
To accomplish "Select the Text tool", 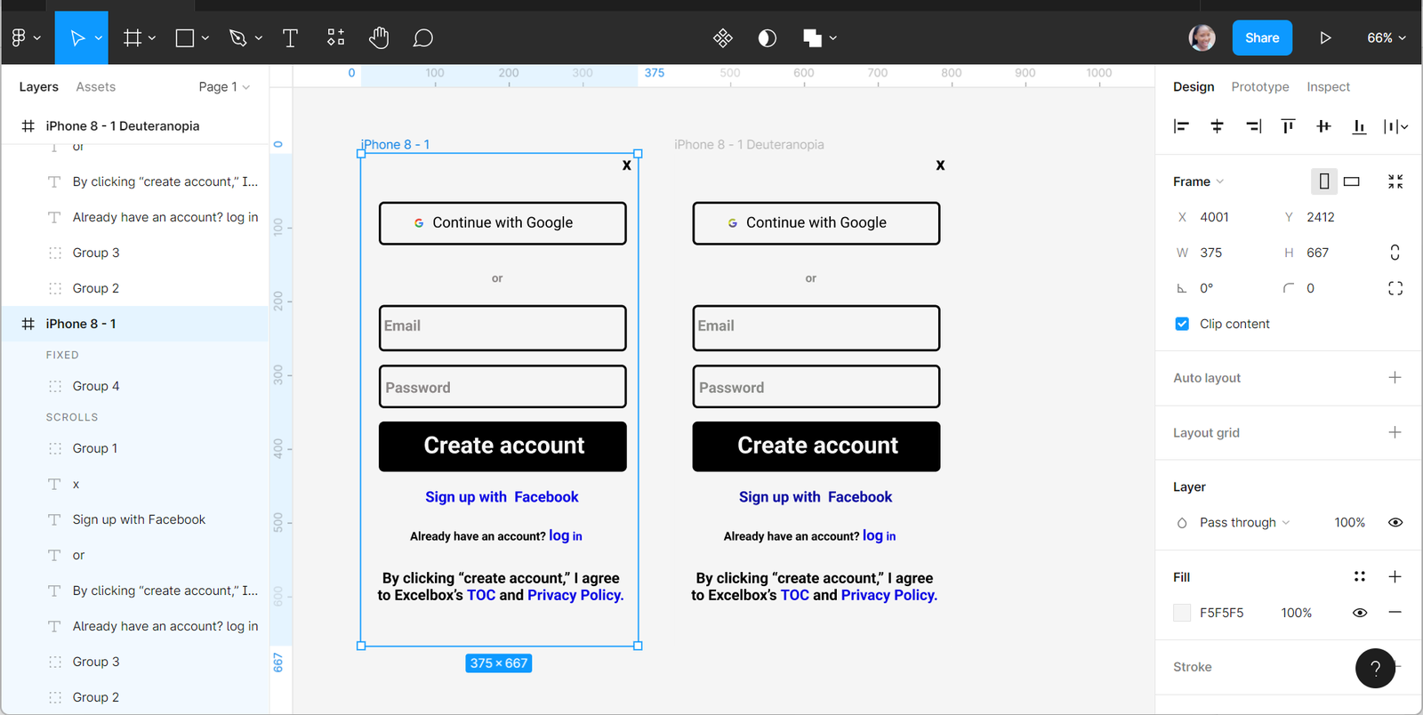I will pyautogui.click(x=290, y=38).
